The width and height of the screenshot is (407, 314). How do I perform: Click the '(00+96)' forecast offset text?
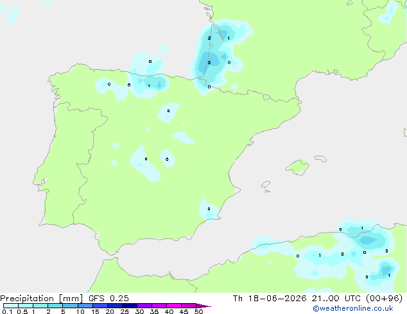[384, 299]
